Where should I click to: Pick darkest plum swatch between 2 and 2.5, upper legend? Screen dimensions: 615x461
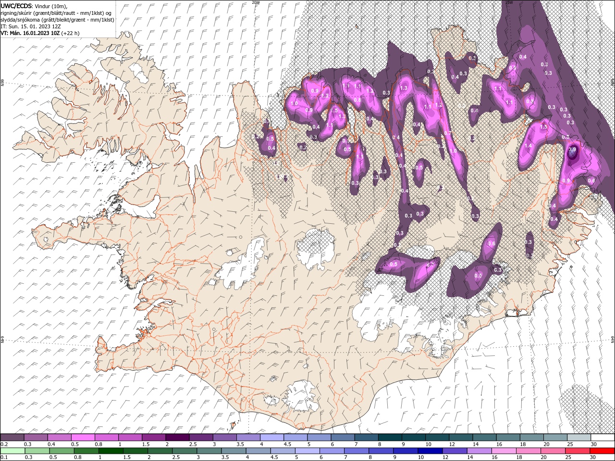click(177, 437)
